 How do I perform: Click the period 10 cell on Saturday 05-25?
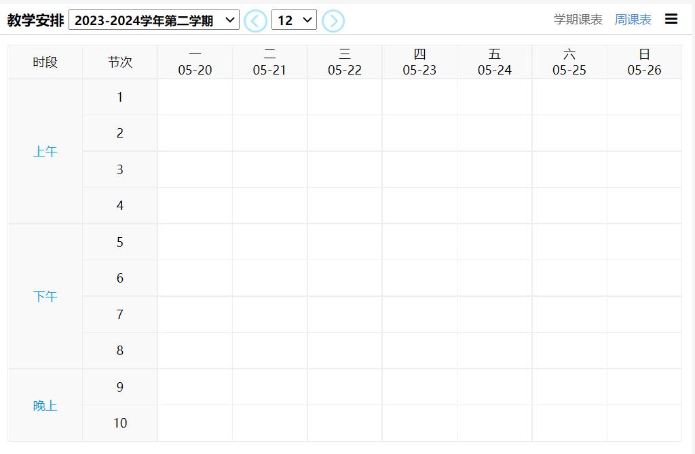pyautogui.click(x=569, y=424)
